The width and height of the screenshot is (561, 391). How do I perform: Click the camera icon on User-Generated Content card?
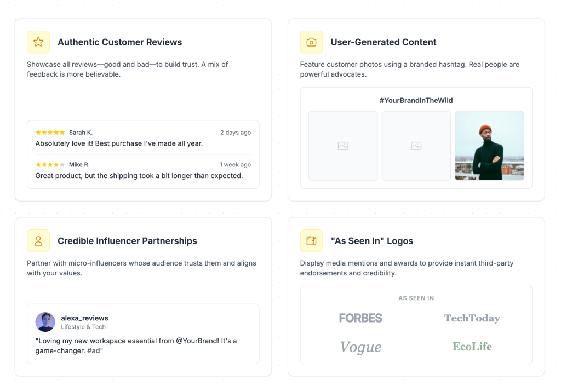(x=311, y=42)
